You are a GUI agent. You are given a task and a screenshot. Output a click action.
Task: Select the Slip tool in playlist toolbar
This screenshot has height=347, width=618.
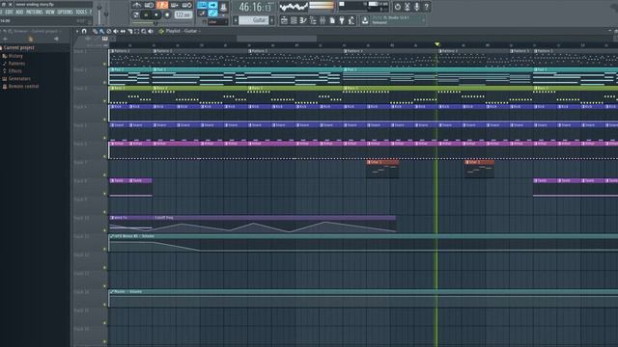(123, 31)
